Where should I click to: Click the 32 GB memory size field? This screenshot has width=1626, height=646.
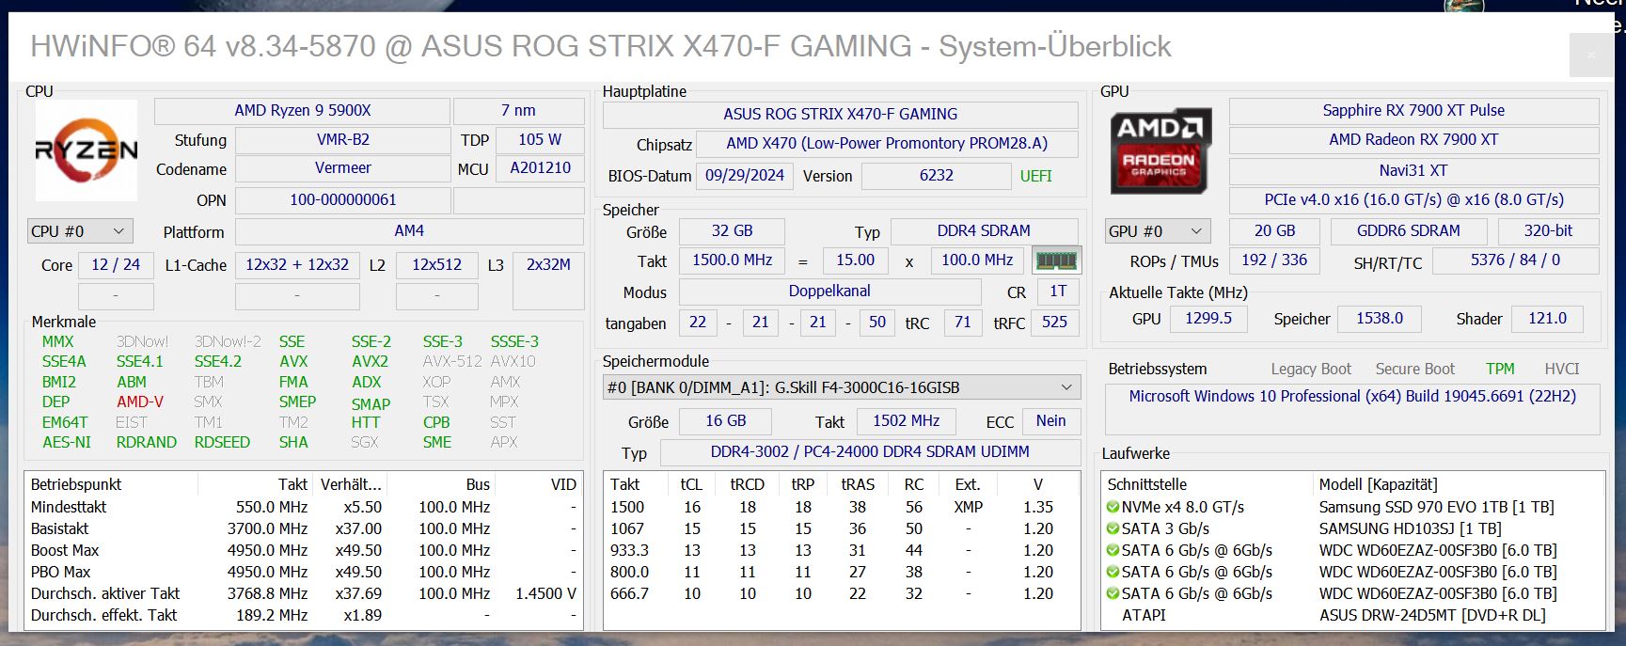click(x=732, y=231)
